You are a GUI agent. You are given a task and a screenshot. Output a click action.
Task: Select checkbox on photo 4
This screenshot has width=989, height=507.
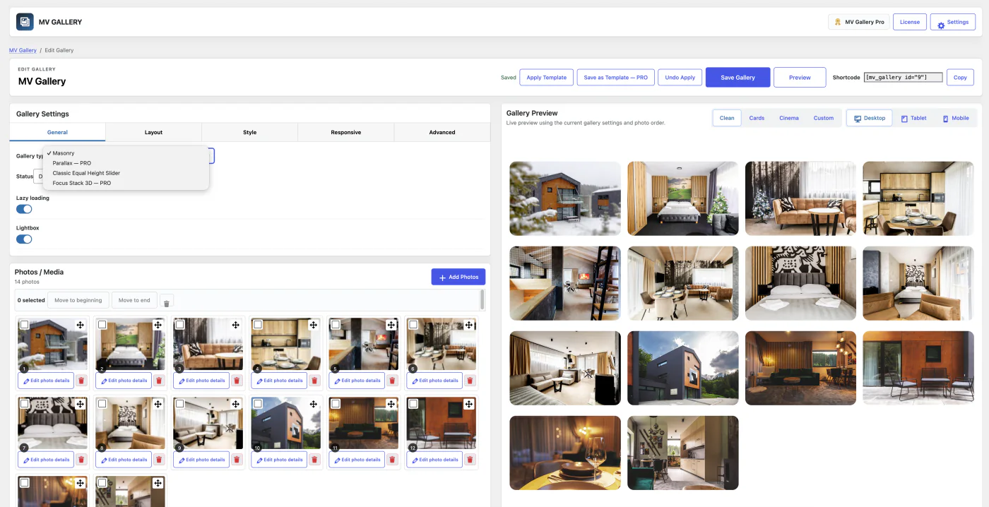click(258, 325)
